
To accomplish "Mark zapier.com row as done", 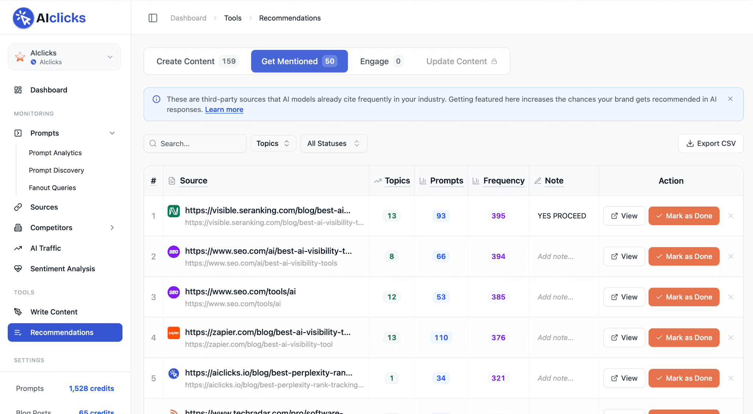I will tap(684, 338).
